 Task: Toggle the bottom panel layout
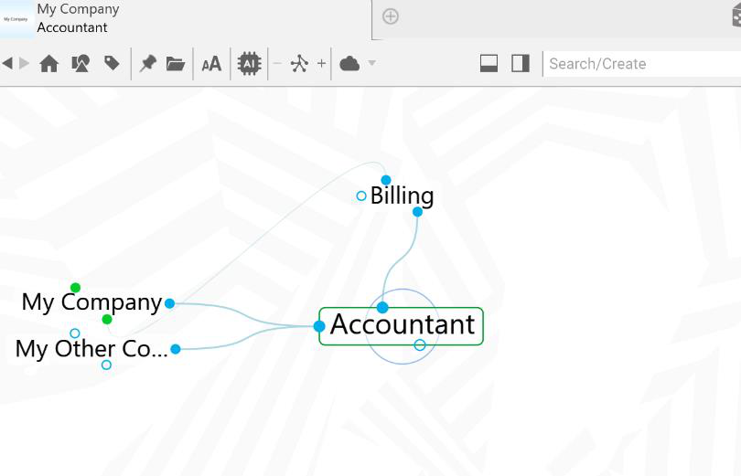click(x=489, y=63)
